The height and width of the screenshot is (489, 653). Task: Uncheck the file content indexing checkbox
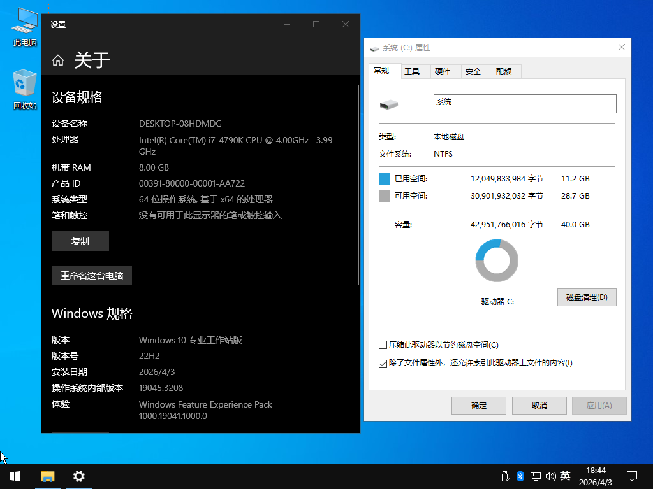(x=383, y=364)
